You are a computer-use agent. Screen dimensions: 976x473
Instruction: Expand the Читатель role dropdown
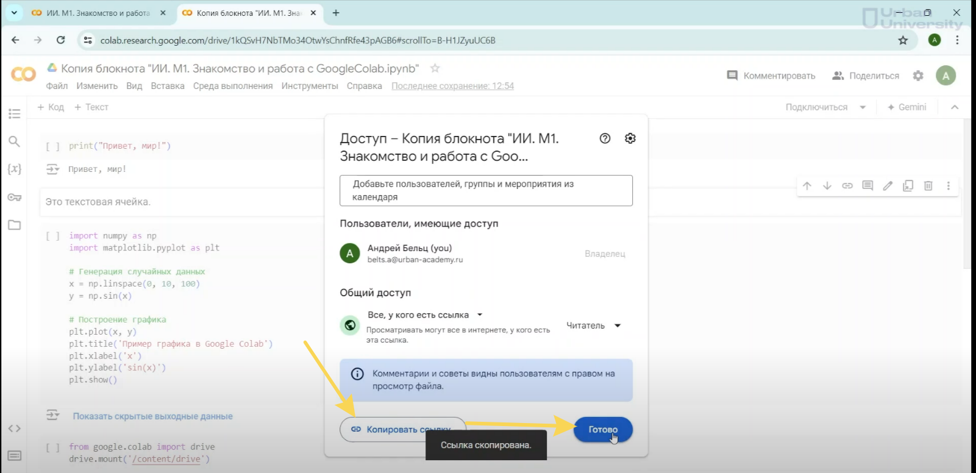tap(594, 325)
